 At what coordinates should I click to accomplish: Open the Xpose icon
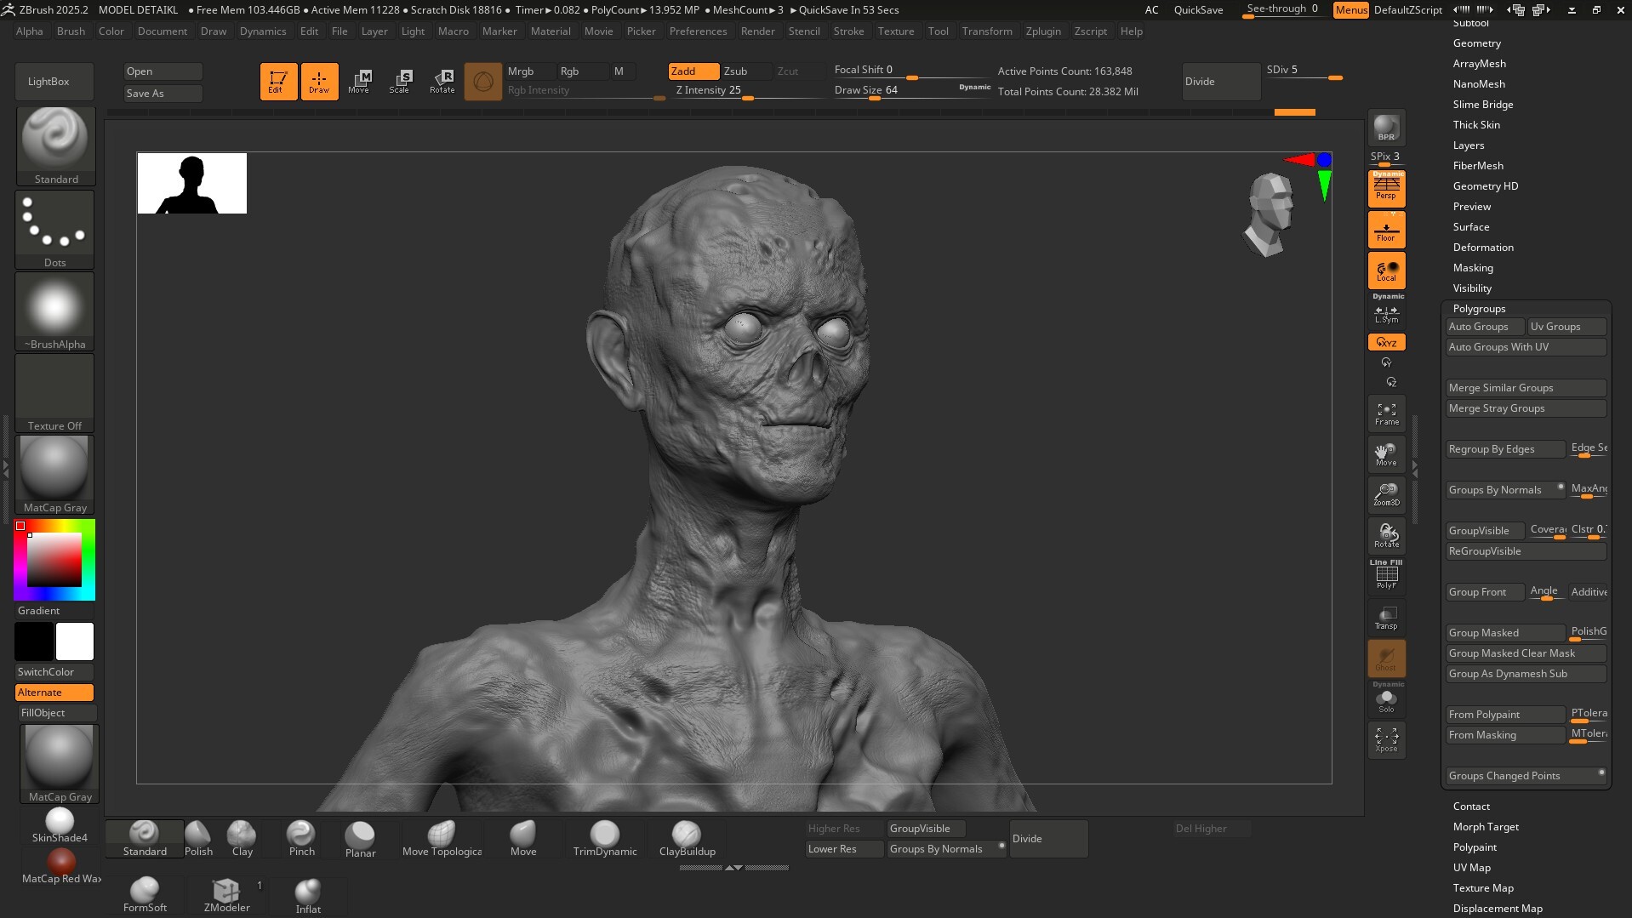pyautogui.click(x=1386, y=739)
